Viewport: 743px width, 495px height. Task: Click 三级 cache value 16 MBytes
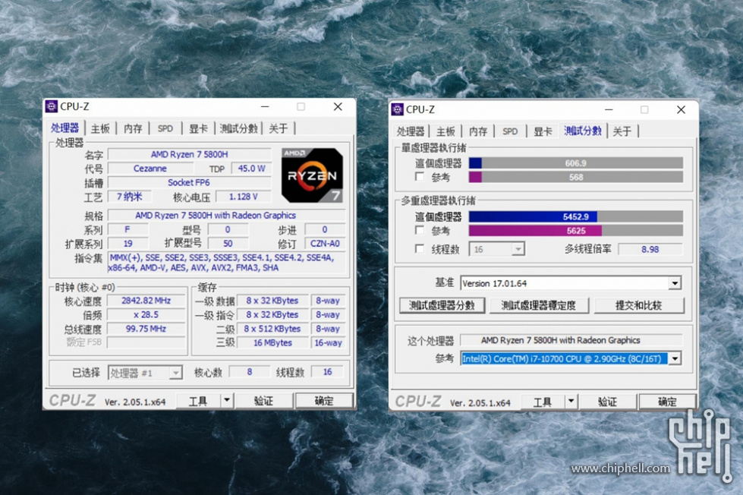[x=272, y=342]
